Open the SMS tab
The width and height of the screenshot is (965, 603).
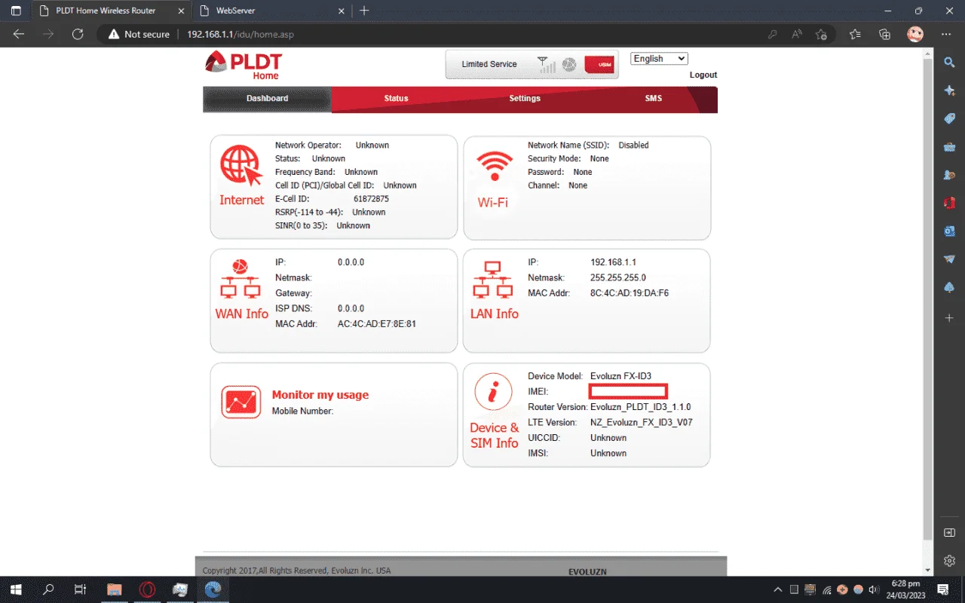coord(653,99)
